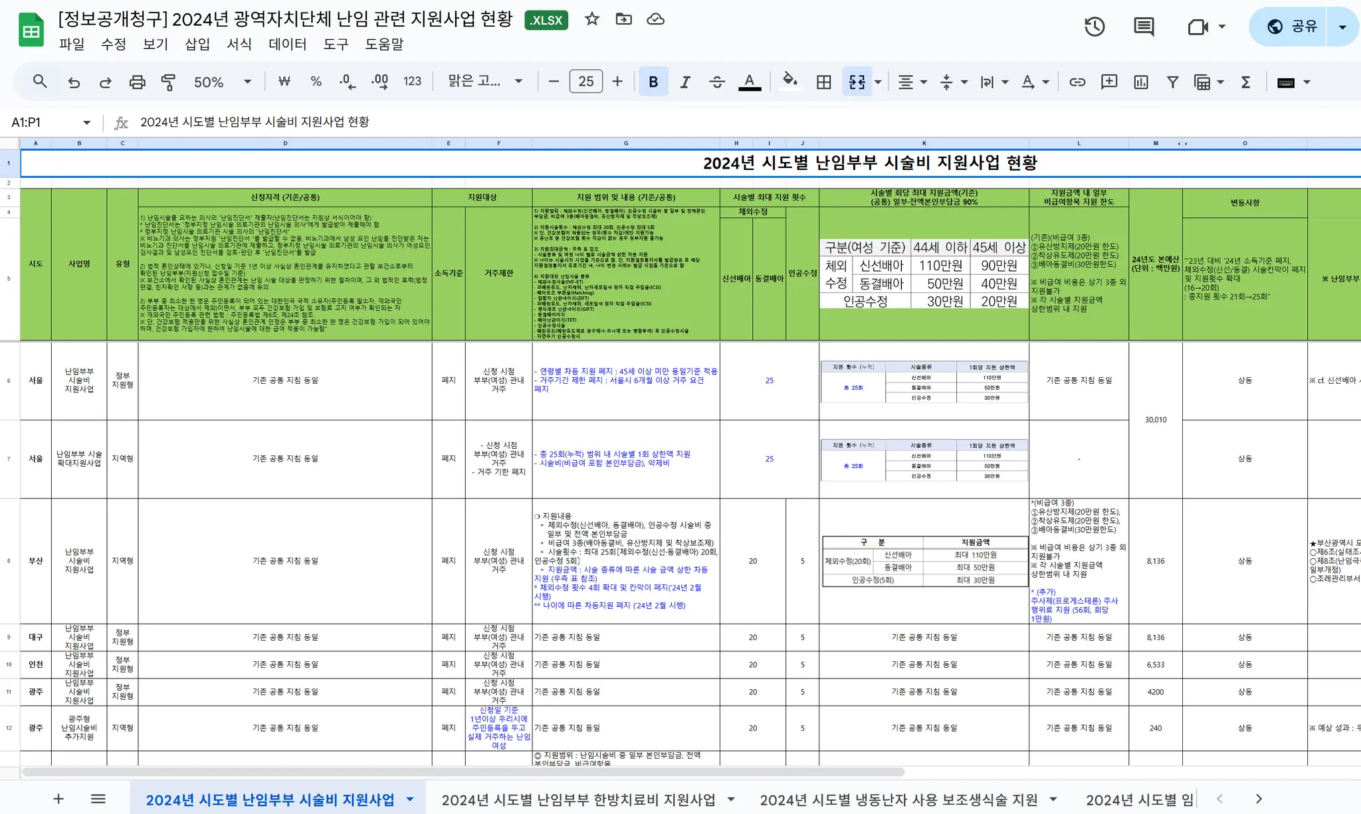Click the create filter icon

coord(1172,82)
